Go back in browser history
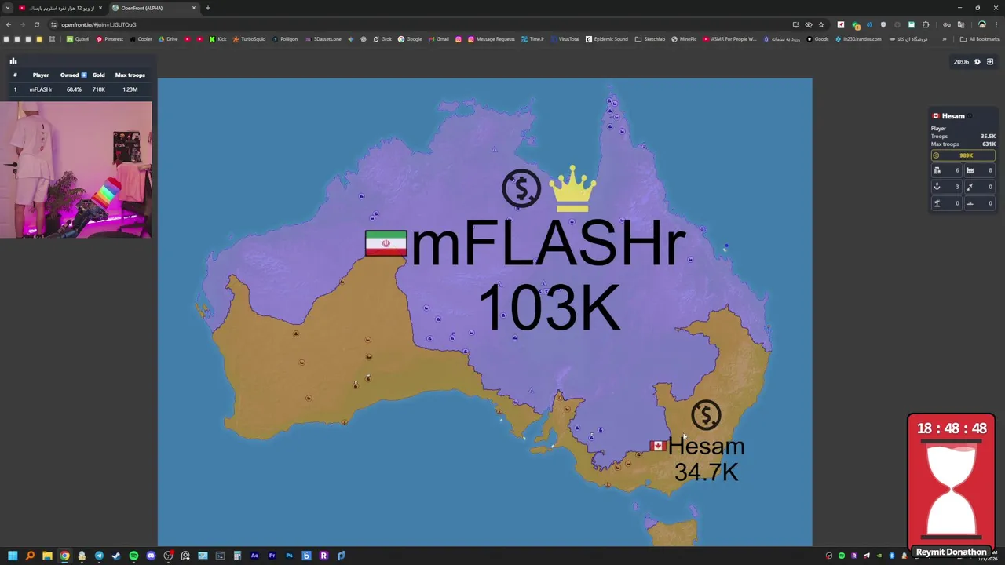 pos(9,24)
